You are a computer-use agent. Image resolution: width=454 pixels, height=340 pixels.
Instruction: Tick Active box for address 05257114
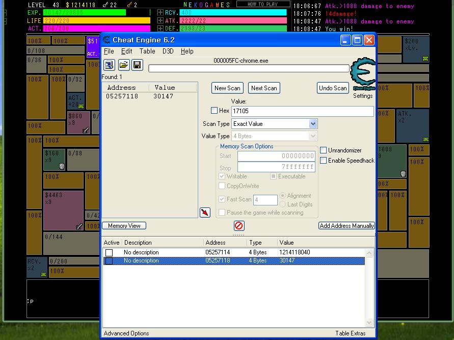109,253
